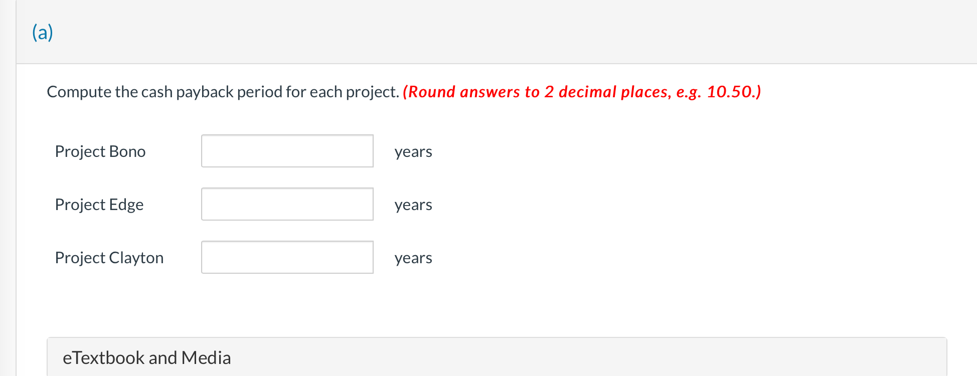The image size is (977, 376).
Task: Click the Project Bono label
Action: coord(100,151)
